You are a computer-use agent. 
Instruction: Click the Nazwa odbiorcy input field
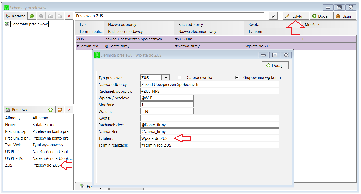point(209,84)
